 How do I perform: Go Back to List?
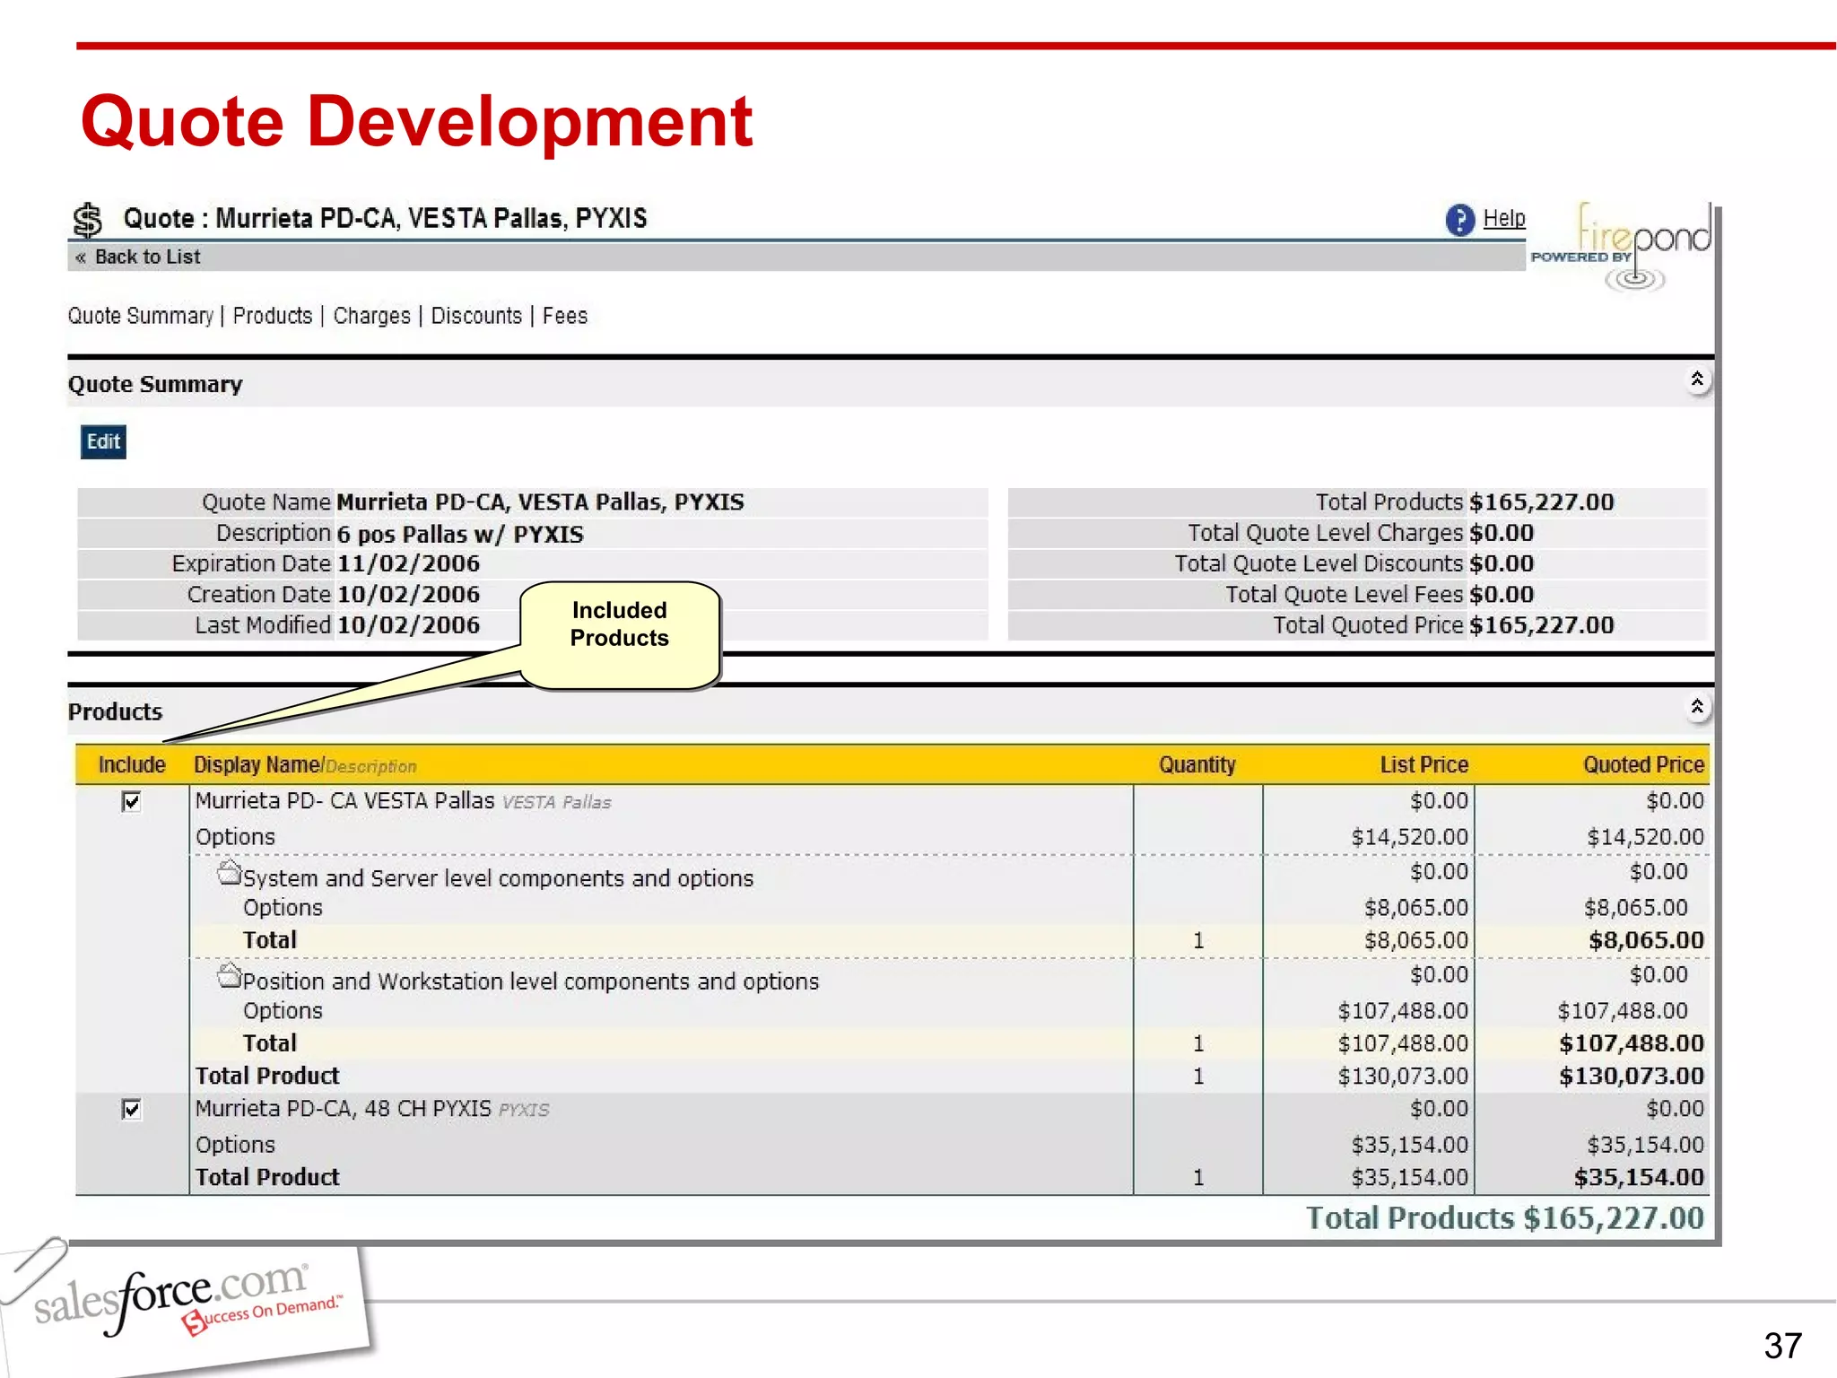pos(138,257)
